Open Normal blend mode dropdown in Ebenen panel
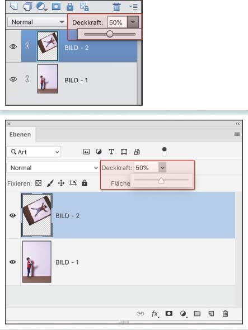Screen dimensions: 248x330 (x=53, y=168)
